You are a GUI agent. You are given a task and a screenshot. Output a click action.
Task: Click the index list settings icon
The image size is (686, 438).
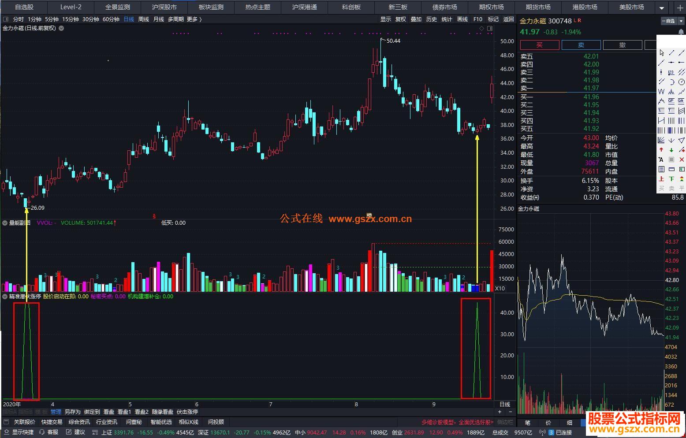pos(96,432)
